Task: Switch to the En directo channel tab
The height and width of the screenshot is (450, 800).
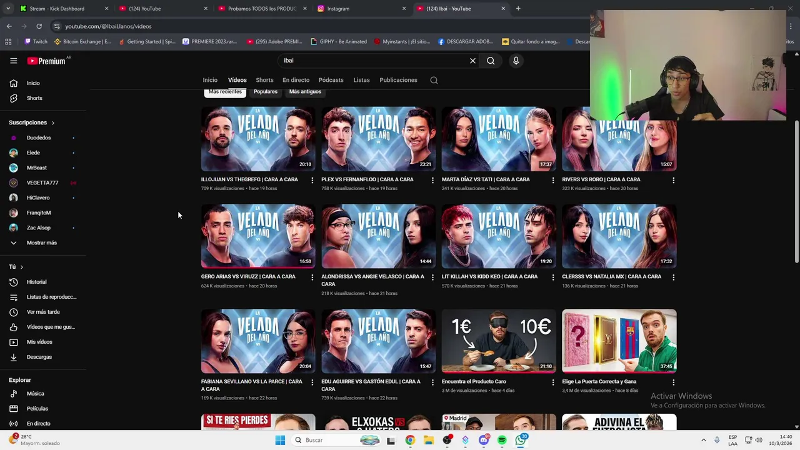Action: [296, 80]
